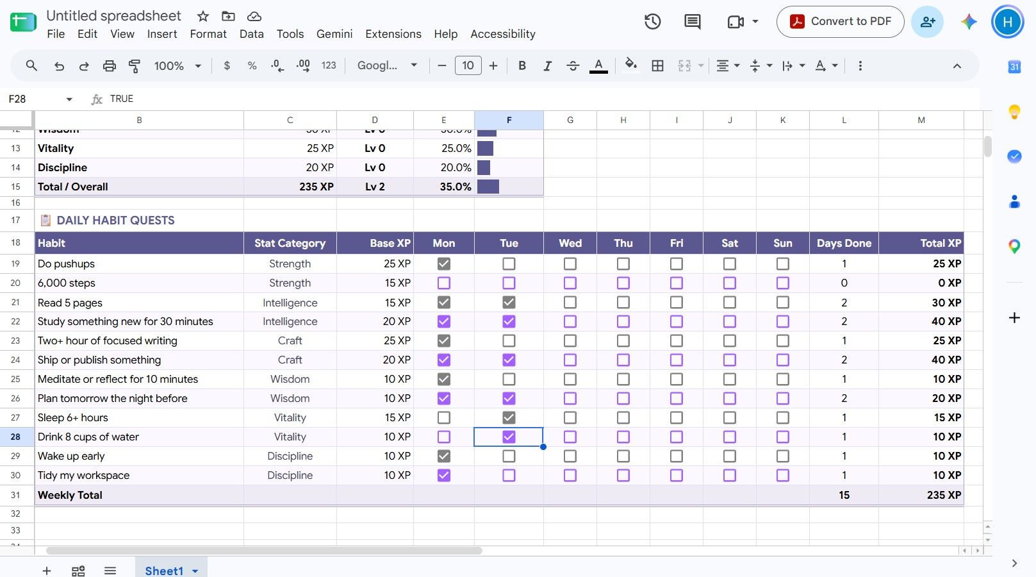The width and height of the screenshot is (1036, 577).
Task: Open the Sheet1 tab options arrow
Action: pyautogui.click(x=195, y=571)
